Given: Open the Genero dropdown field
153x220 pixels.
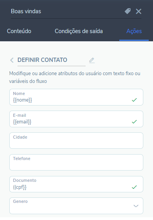Looking at the screenshot, I should tap(76, 206).
